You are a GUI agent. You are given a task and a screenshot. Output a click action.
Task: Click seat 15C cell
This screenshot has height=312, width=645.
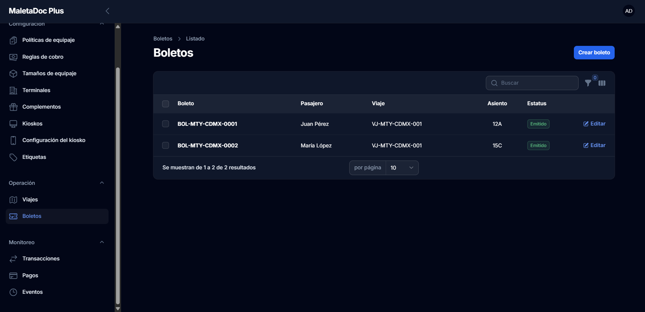click(x=497, y=145)
